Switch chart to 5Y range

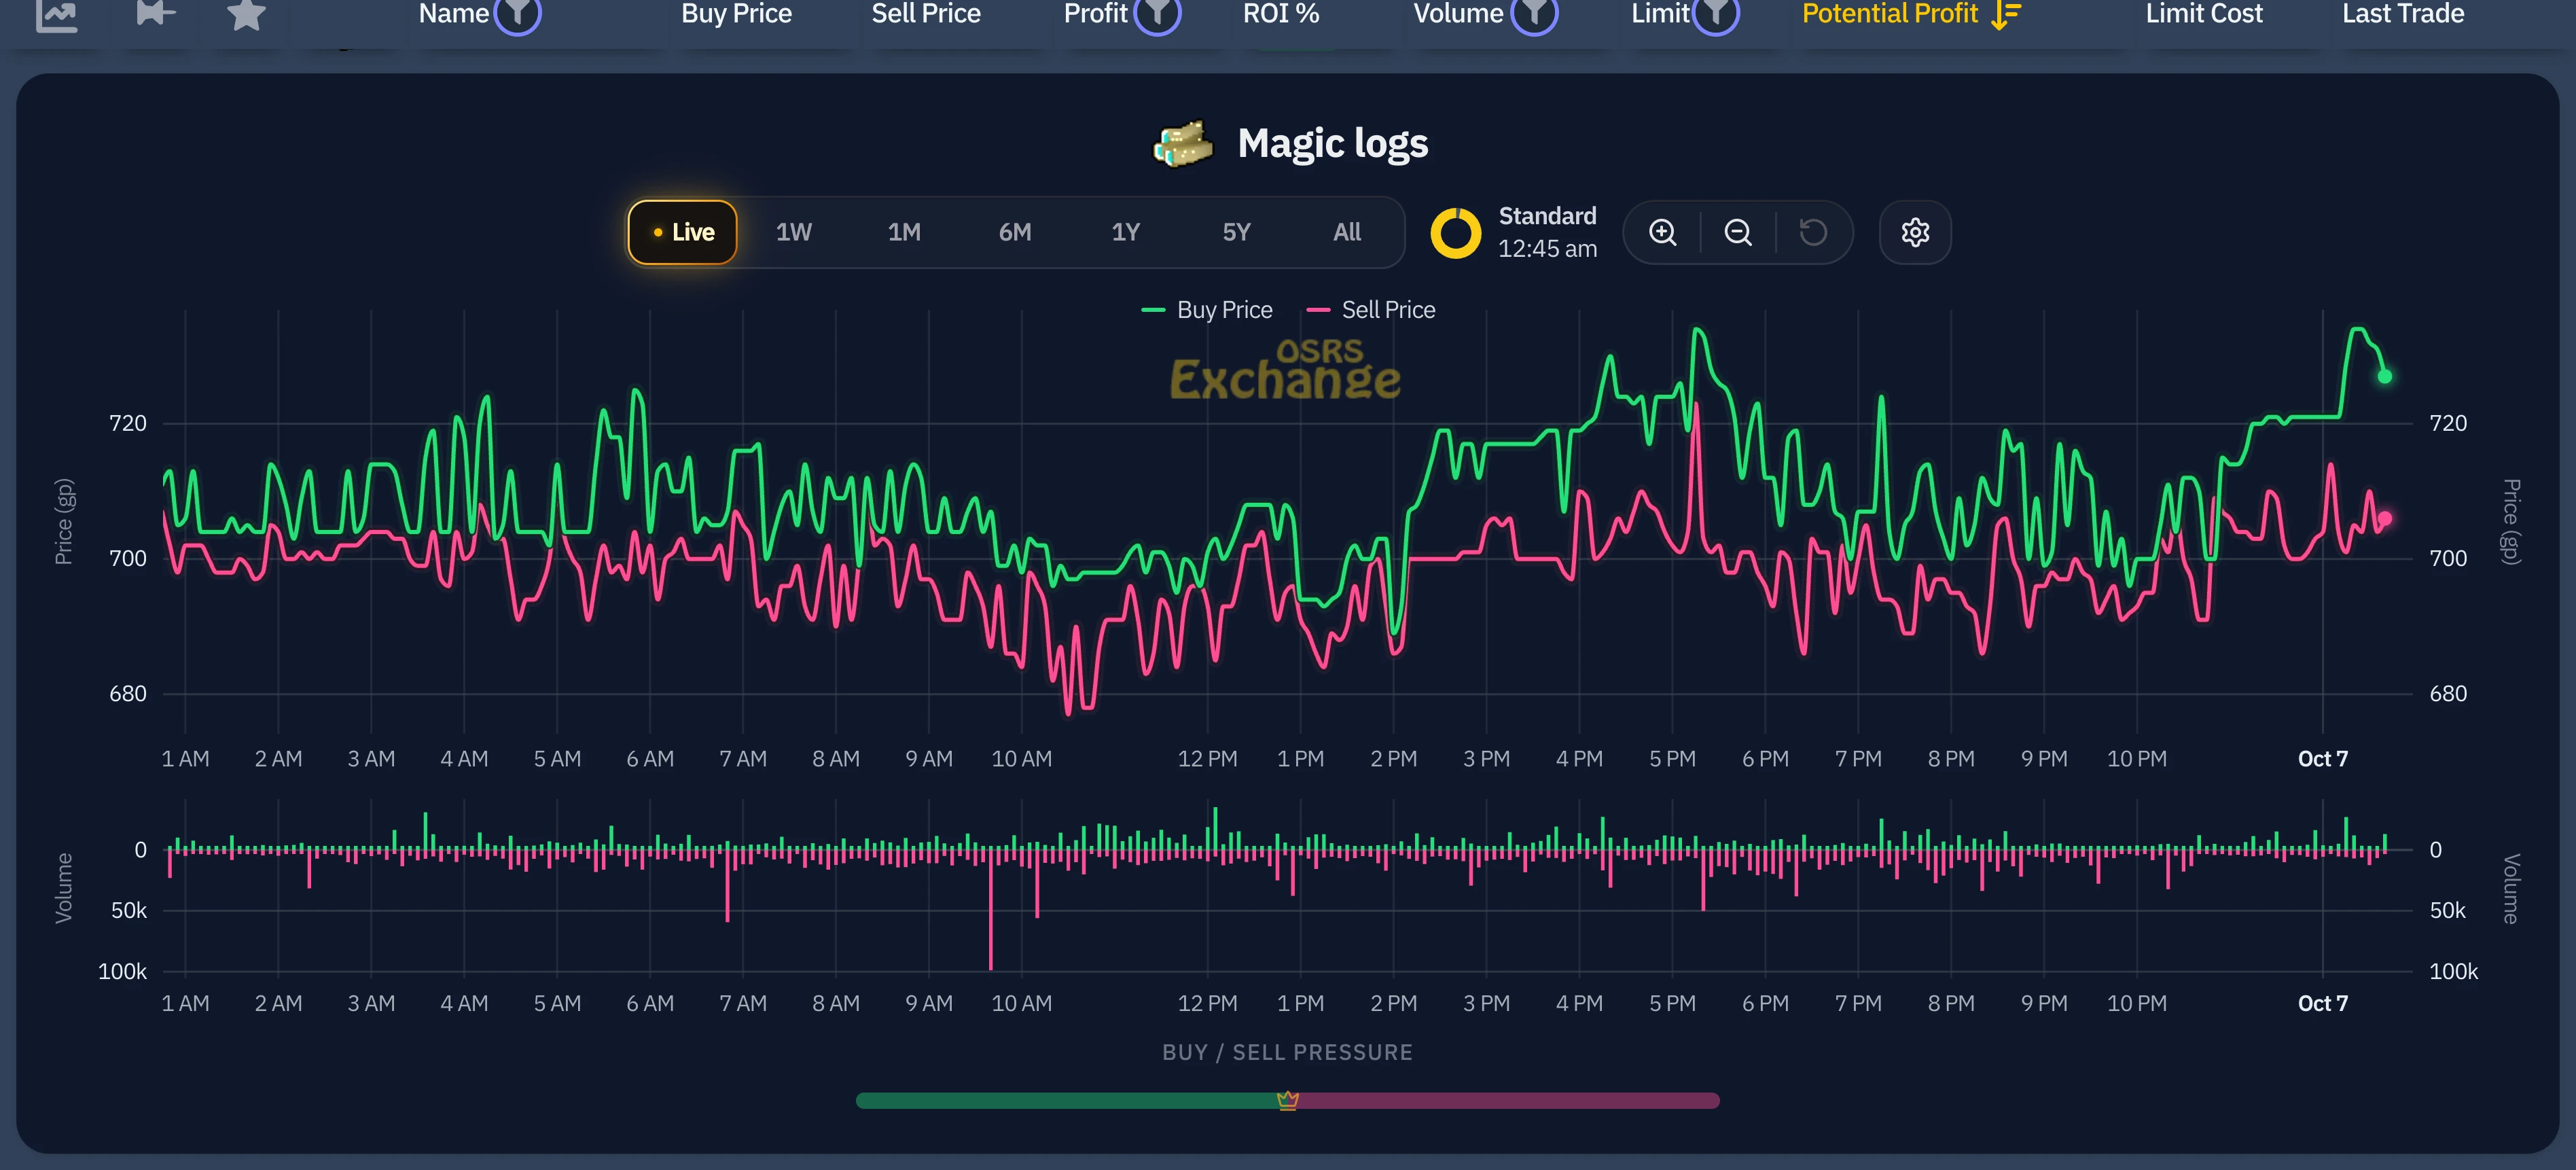point(1237,232)
